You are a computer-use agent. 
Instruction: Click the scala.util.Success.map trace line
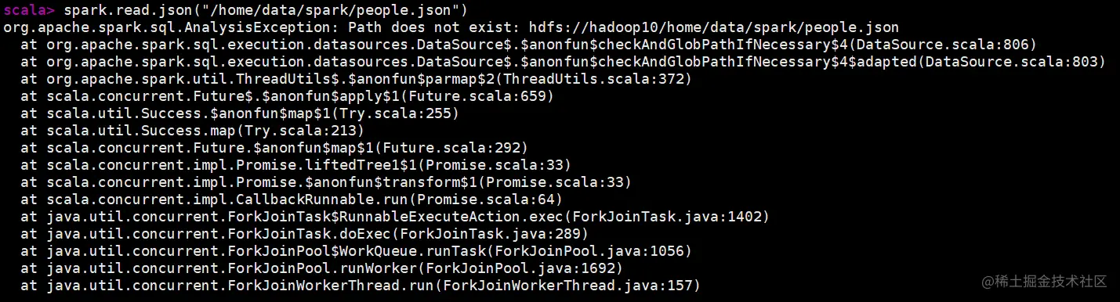[x=193, y=130]
